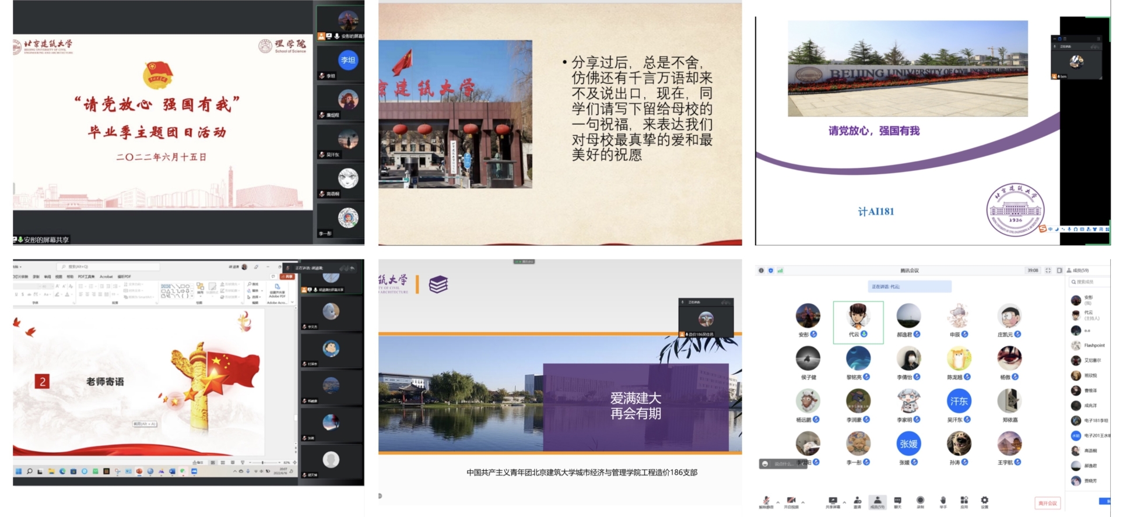Click the meeting info icon in Tencent Meeting header
This screenshot has height=517, width=1123.
(761, 270)
